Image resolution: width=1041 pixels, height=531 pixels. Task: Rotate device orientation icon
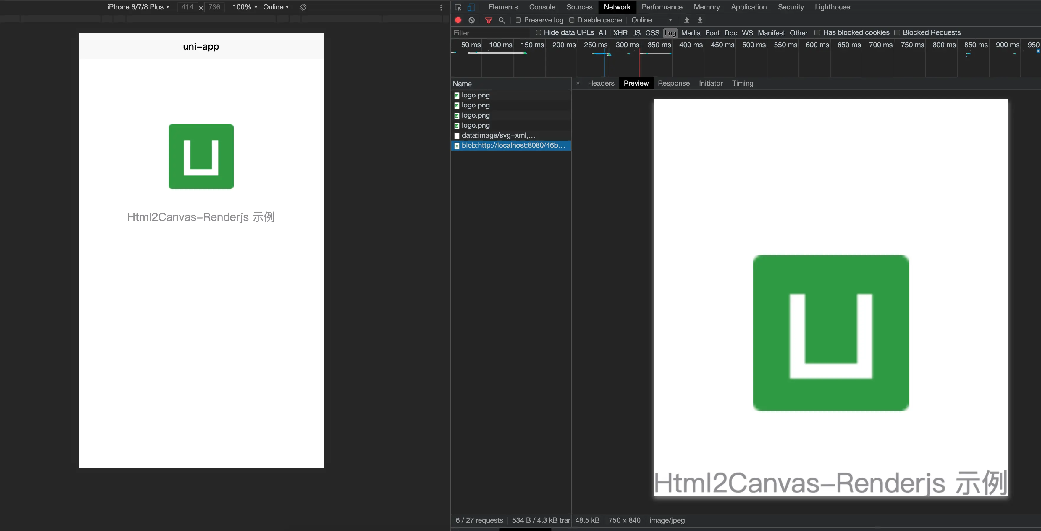[x=303, y=7]
